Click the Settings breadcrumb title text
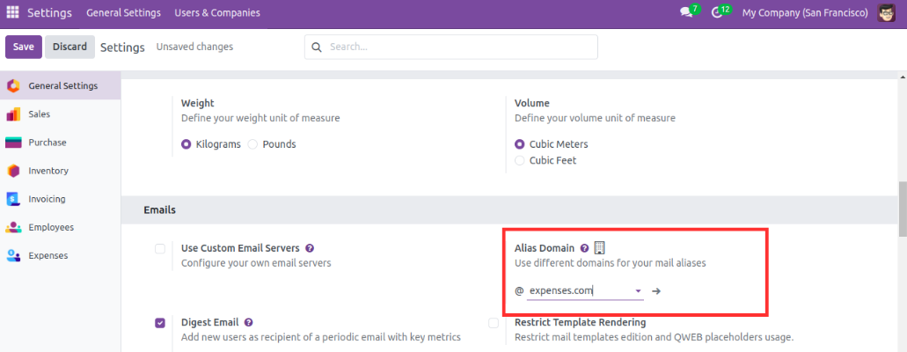Image resolution: width=907 pixels, height=352 pixels. [122, 48]
